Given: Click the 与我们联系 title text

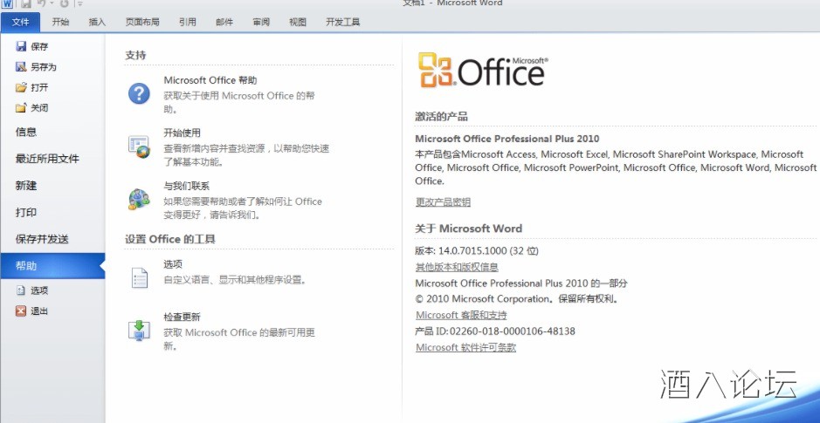Looking at the screenshot, I should pos(187,186).
